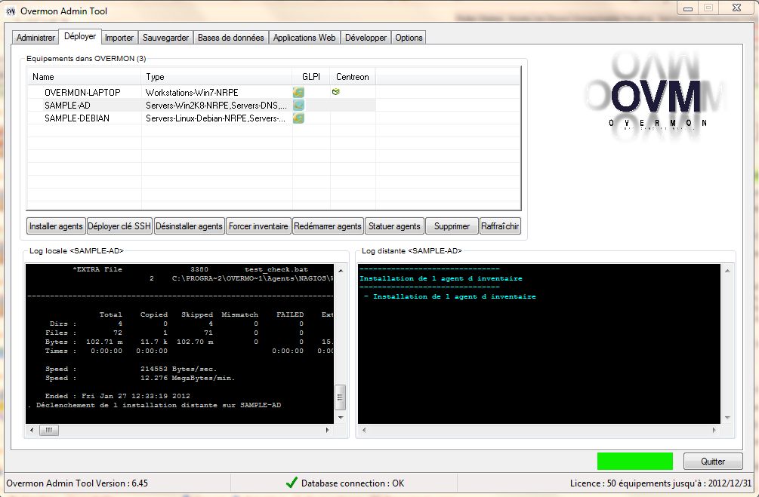Click the Désinstaller agents button
Screen dimensions: 759x497
coord(189,225)
